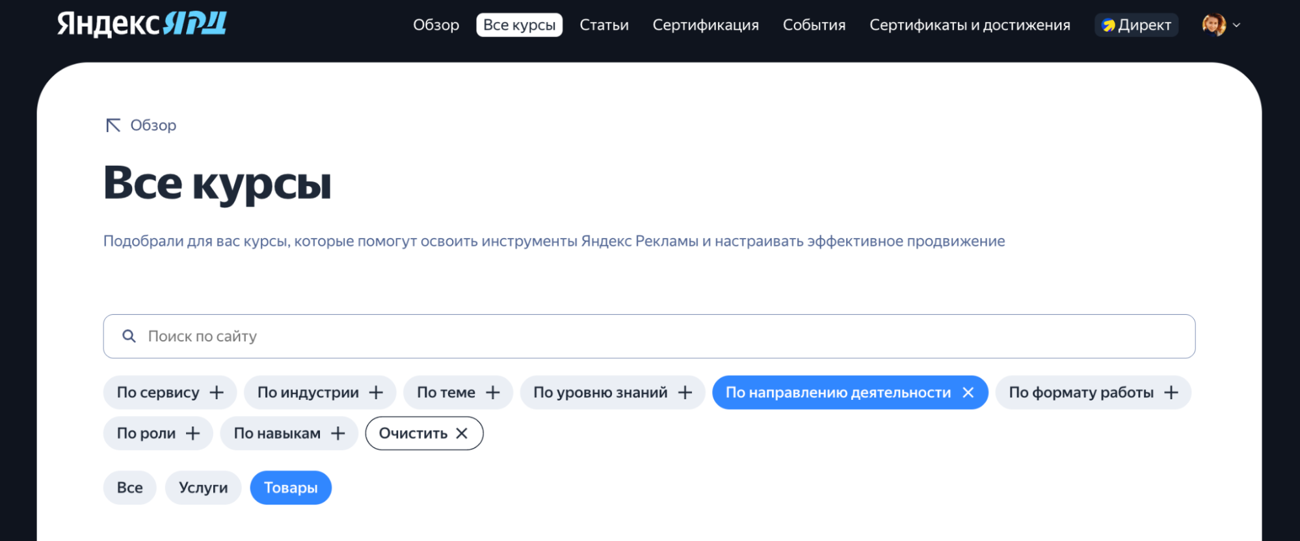Viewport: 1300px width, 541px height.
Task: Click the Подобрали для вас курсы description text
Action: (x=554, y=241)
